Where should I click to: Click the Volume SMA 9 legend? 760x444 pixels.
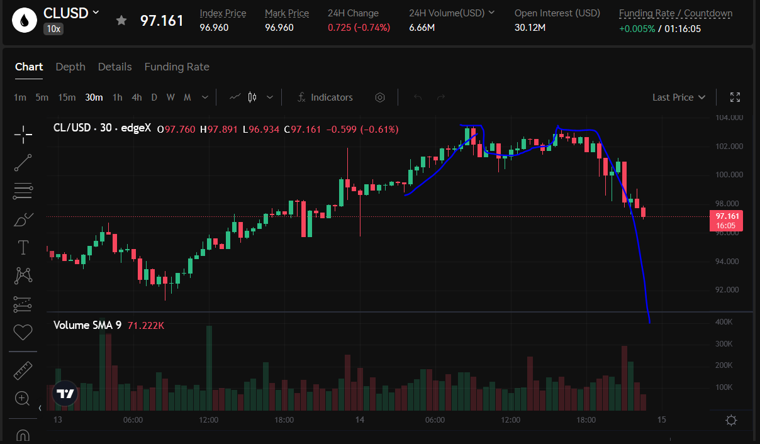[x=87, y=325]
